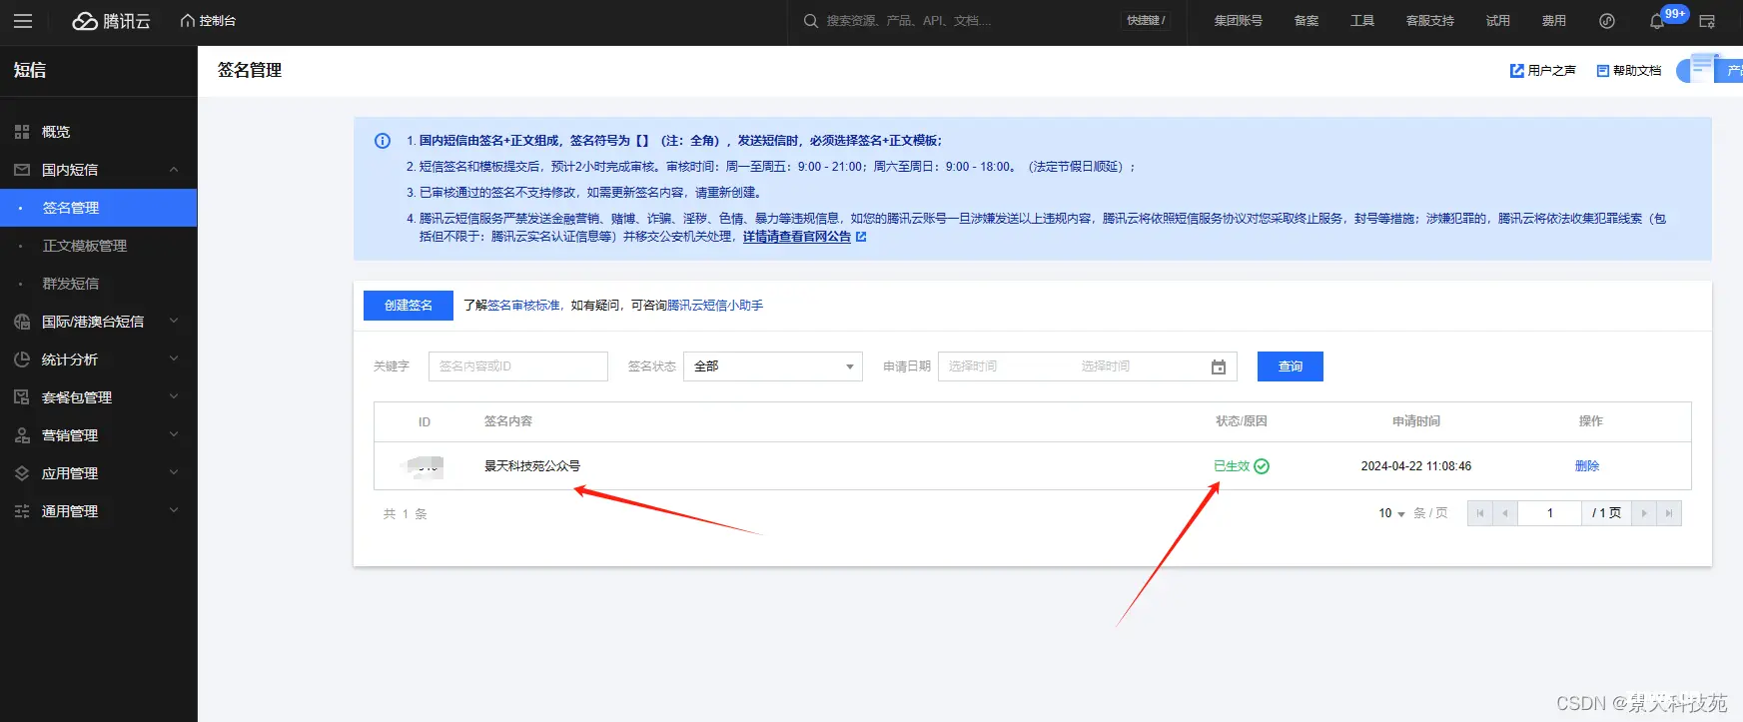Screen dimensions: 1743x722
Task: Delete the 景天科技苑公众号 signature
Action: click(x=1587, y=466)
